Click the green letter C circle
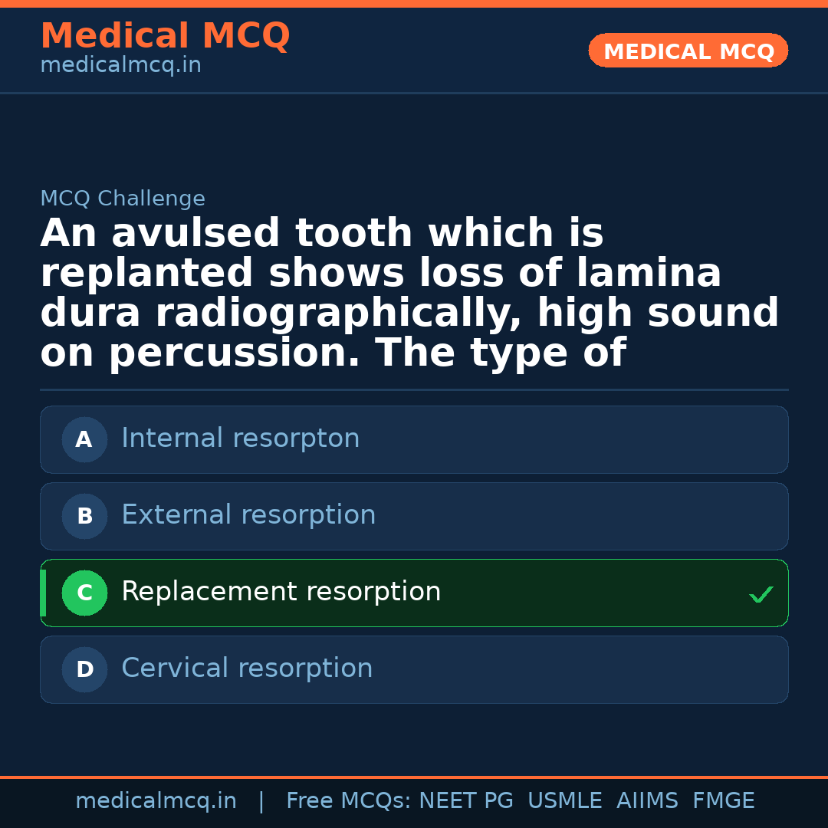 pyautogui.click(x=84, y=593)
